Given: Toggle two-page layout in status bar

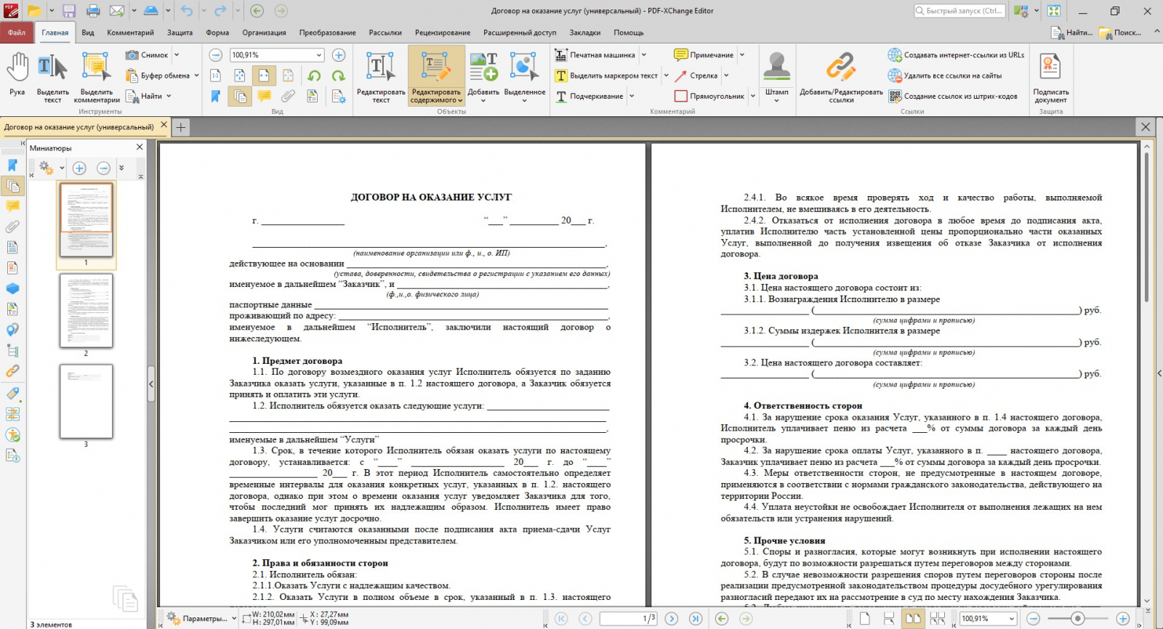Looking at the screenshot, I should (913, 619).
